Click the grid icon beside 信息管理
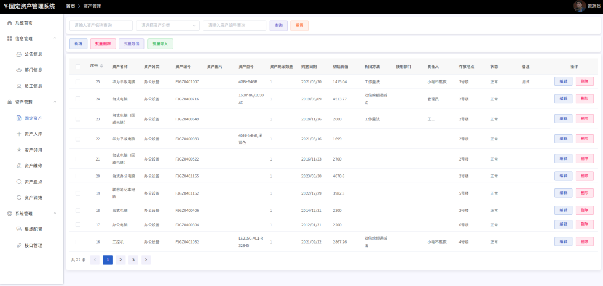 9,39
